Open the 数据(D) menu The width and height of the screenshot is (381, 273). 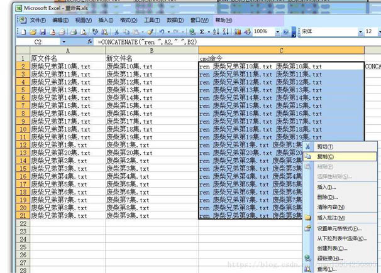[175, 20]
